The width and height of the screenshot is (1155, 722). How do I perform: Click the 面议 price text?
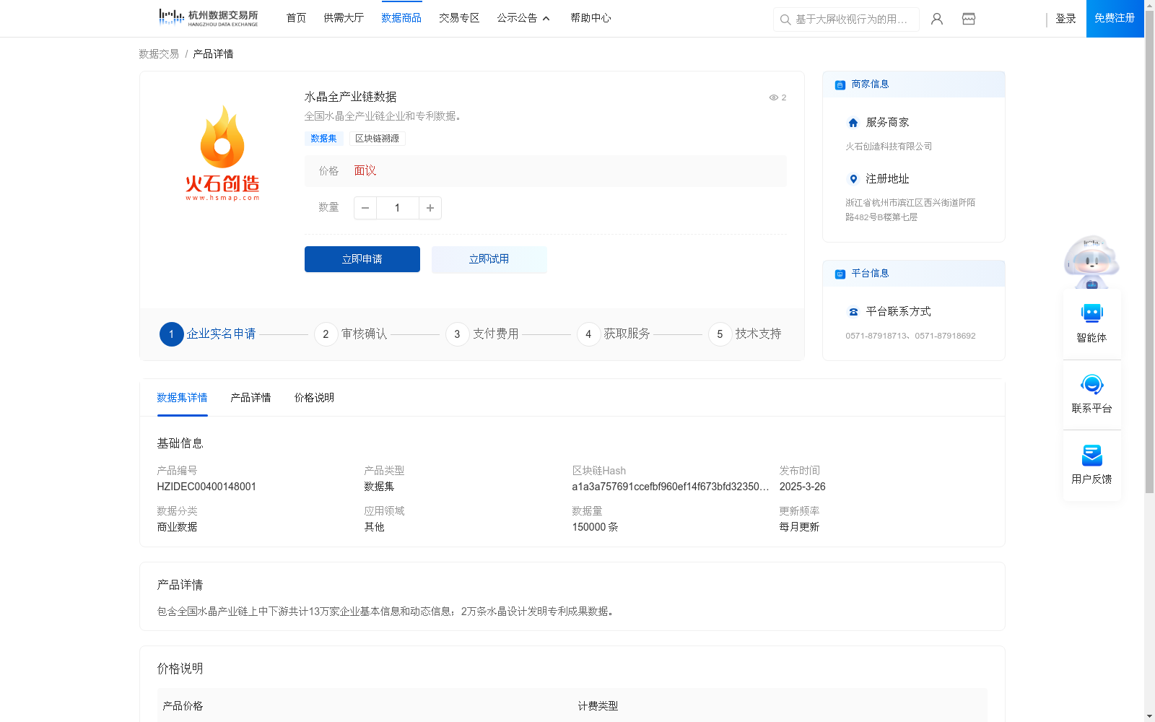(x=365, y=171)
